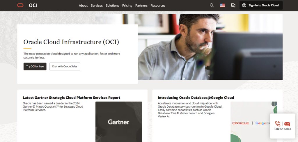Click the Gartner logo thumbnail
This screenshot has width=298, height=142.
pyautogui.click(x=119, y=122)
